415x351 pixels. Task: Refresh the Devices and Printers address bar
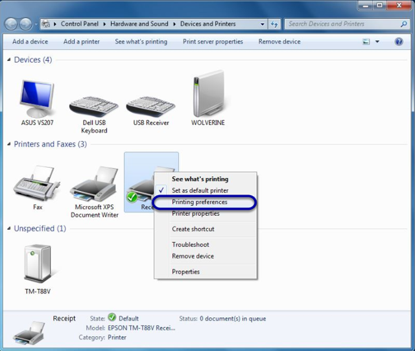[x=274, y=25]
